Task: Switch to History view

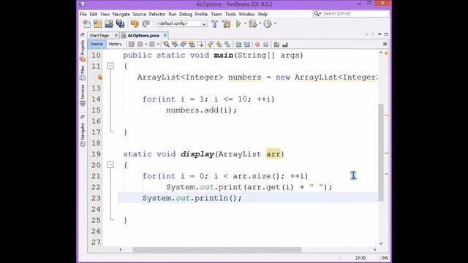Action: pyautogui.click(x=115, y=44)
